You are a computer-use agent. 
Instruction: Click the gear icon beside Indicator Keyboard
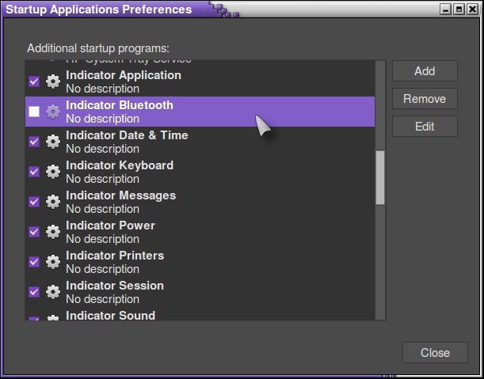[53, 172]
